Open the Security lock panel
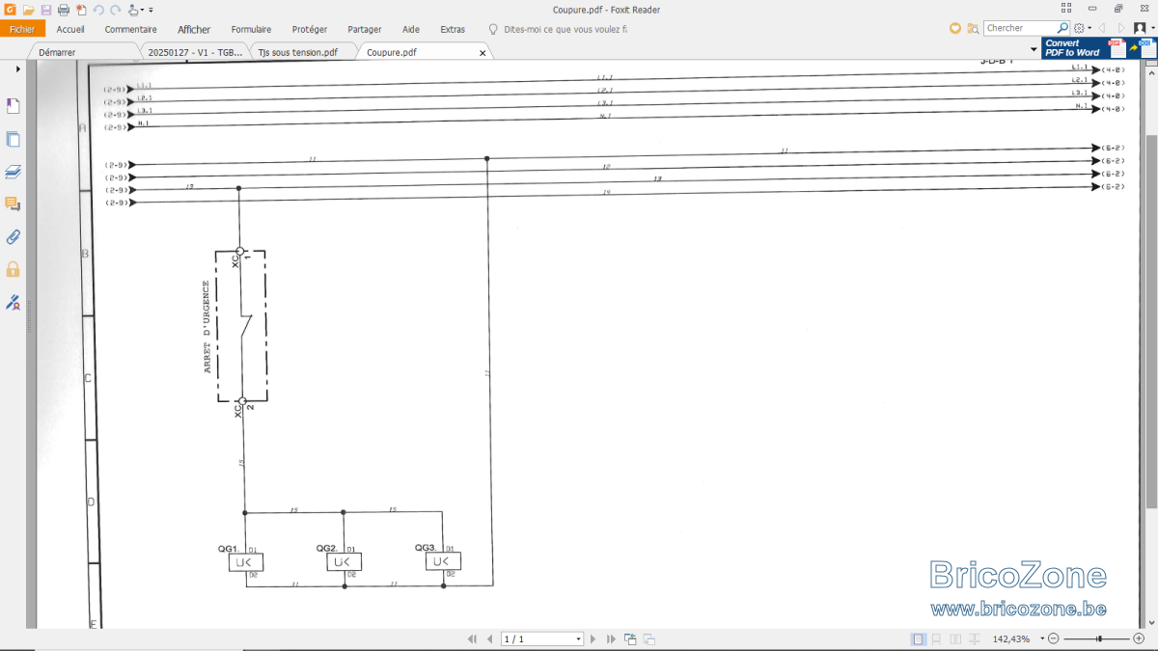Viewport: 1158px width, 651px height. click(14, 269)
